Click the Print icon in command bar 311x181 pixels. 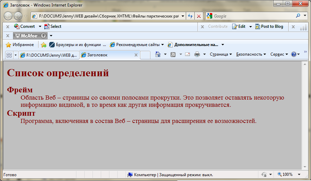(x=197, y=55)
